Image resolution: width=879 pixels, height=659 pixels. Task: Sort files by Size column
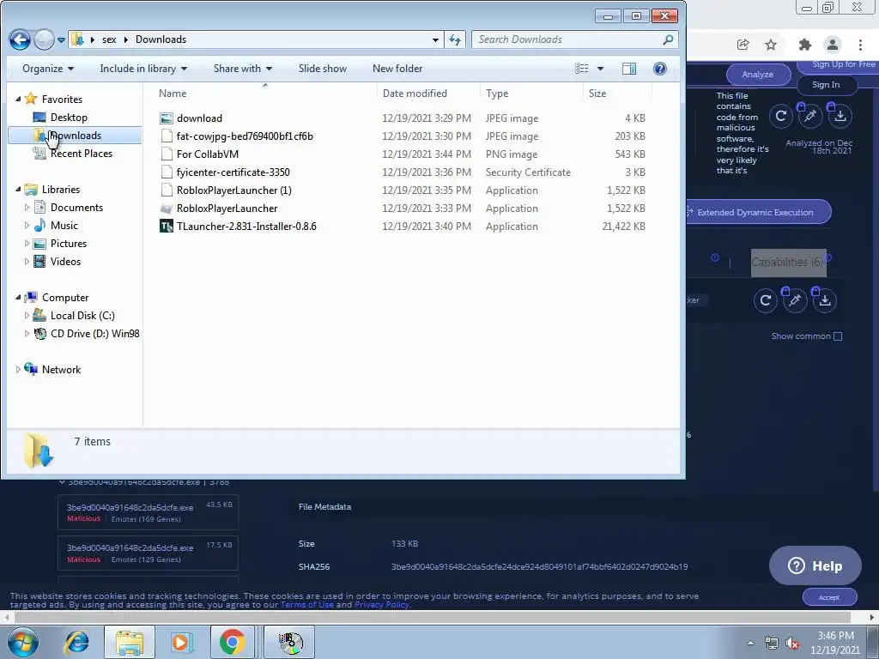[597, 93]
